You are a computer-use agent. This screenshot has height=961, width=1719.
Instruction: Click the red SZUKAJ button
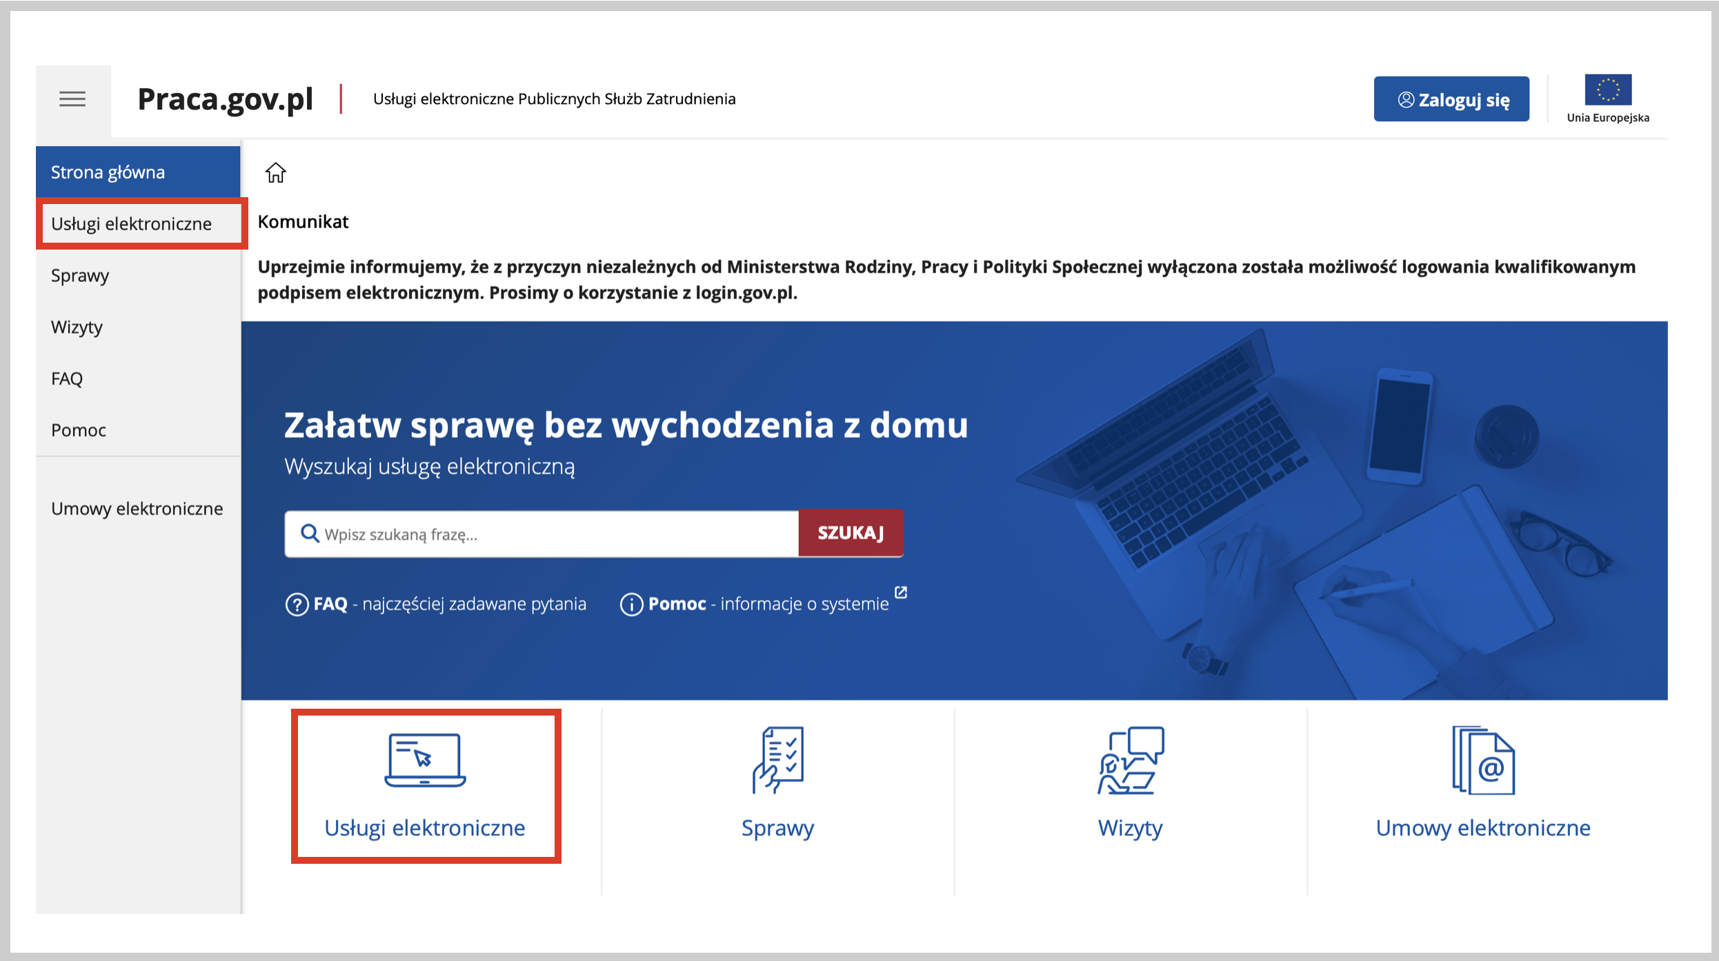click(851, 533)
